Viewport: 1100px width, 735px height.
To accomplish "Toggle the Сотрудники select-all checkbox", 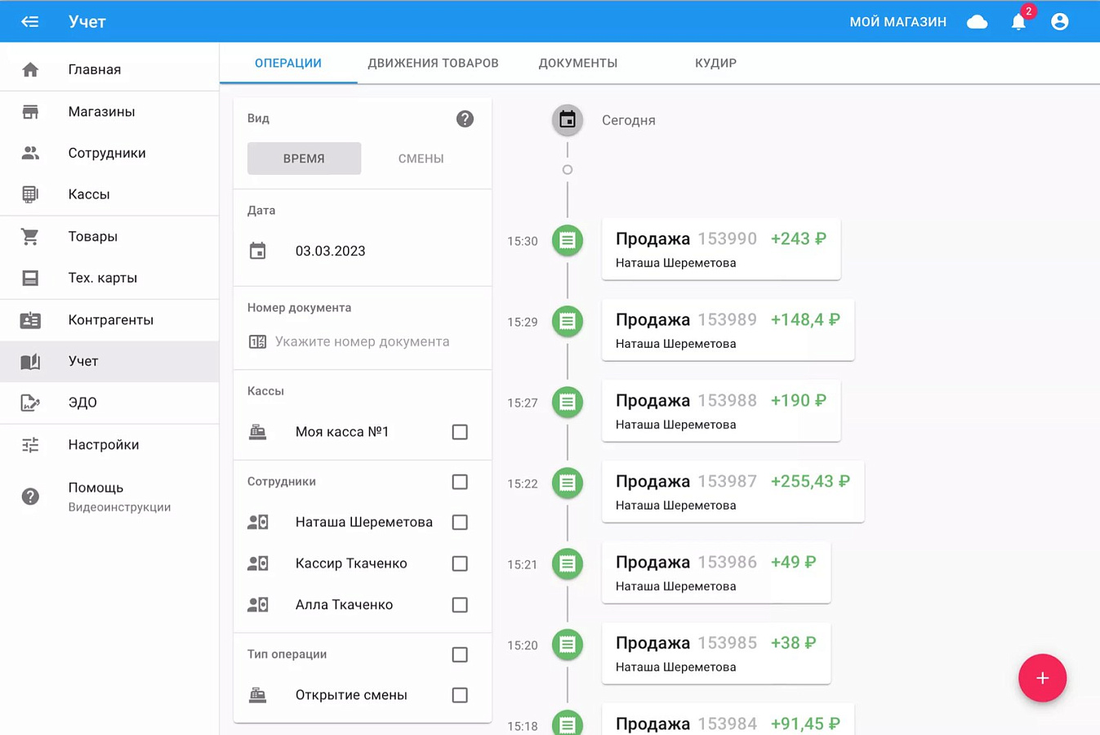I will (460, 482).
